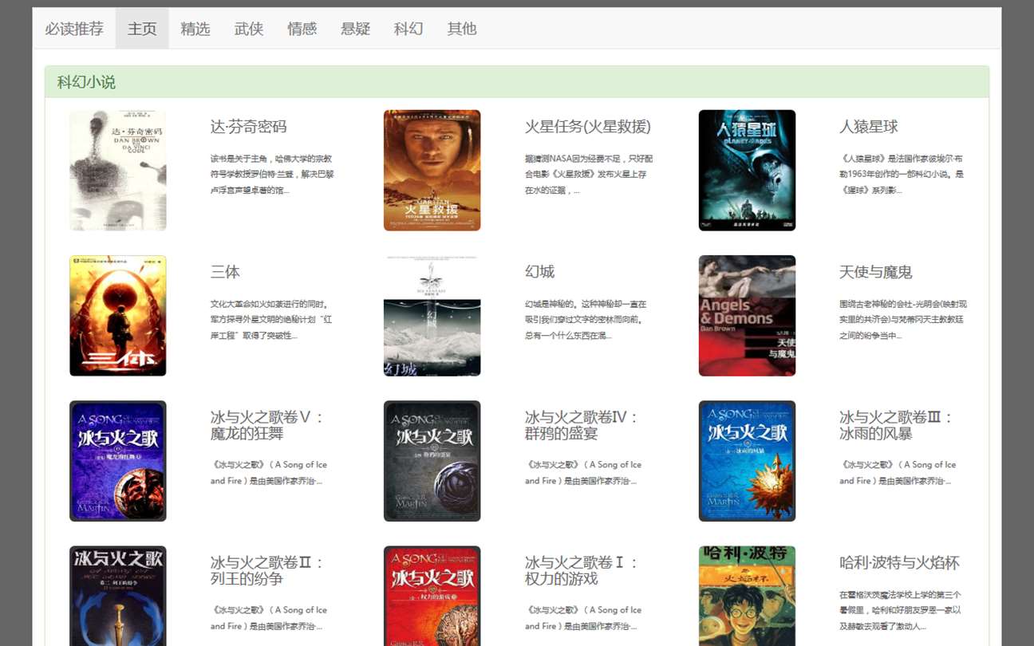Switch to the 精选 tab
This screenshot has width=1034, height=646.
195,29
